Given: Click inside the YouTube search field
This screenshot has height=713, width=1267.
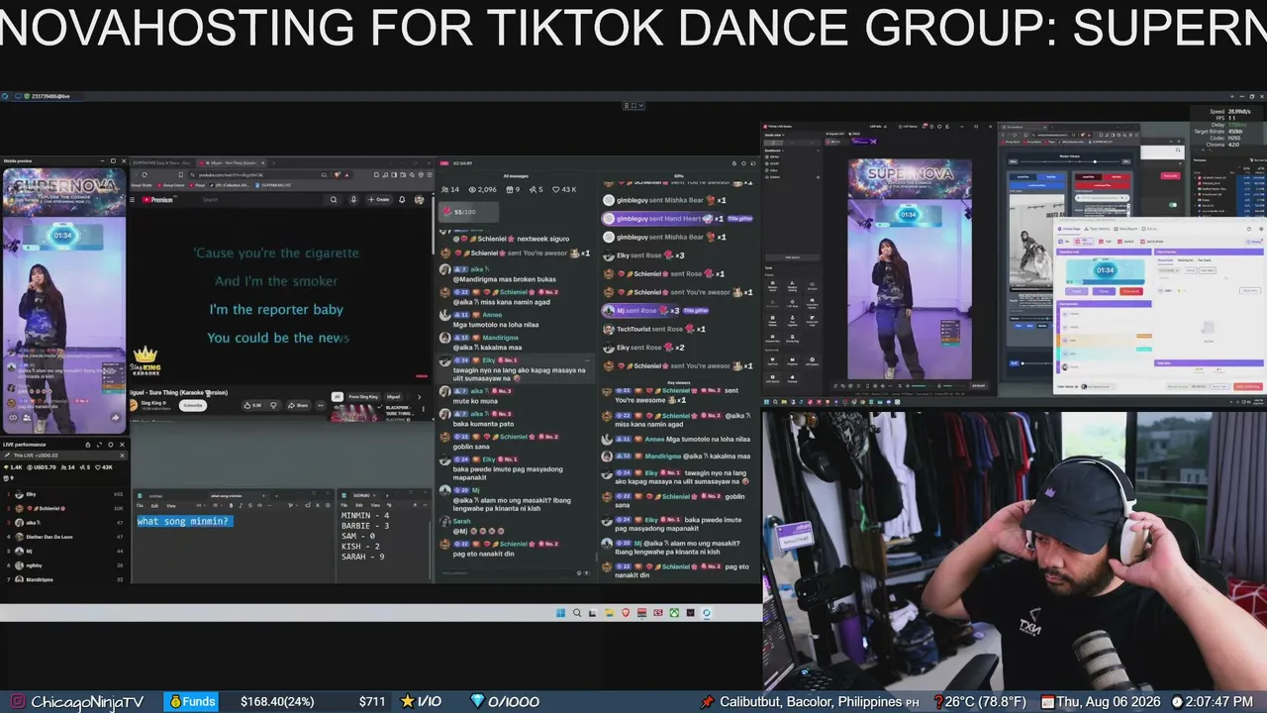Looking at the screenshot, I should tap(262, 199).
